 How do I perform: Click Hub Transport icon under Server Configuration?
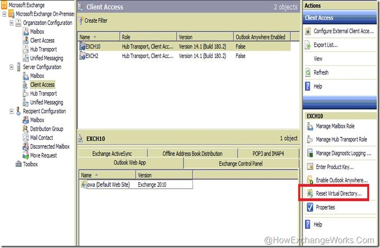tap(26, 93)
